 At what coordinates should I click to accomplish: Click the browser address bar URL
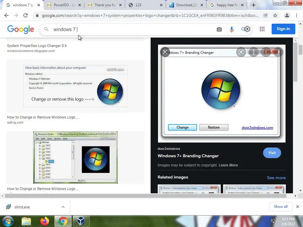pos(150,15)
